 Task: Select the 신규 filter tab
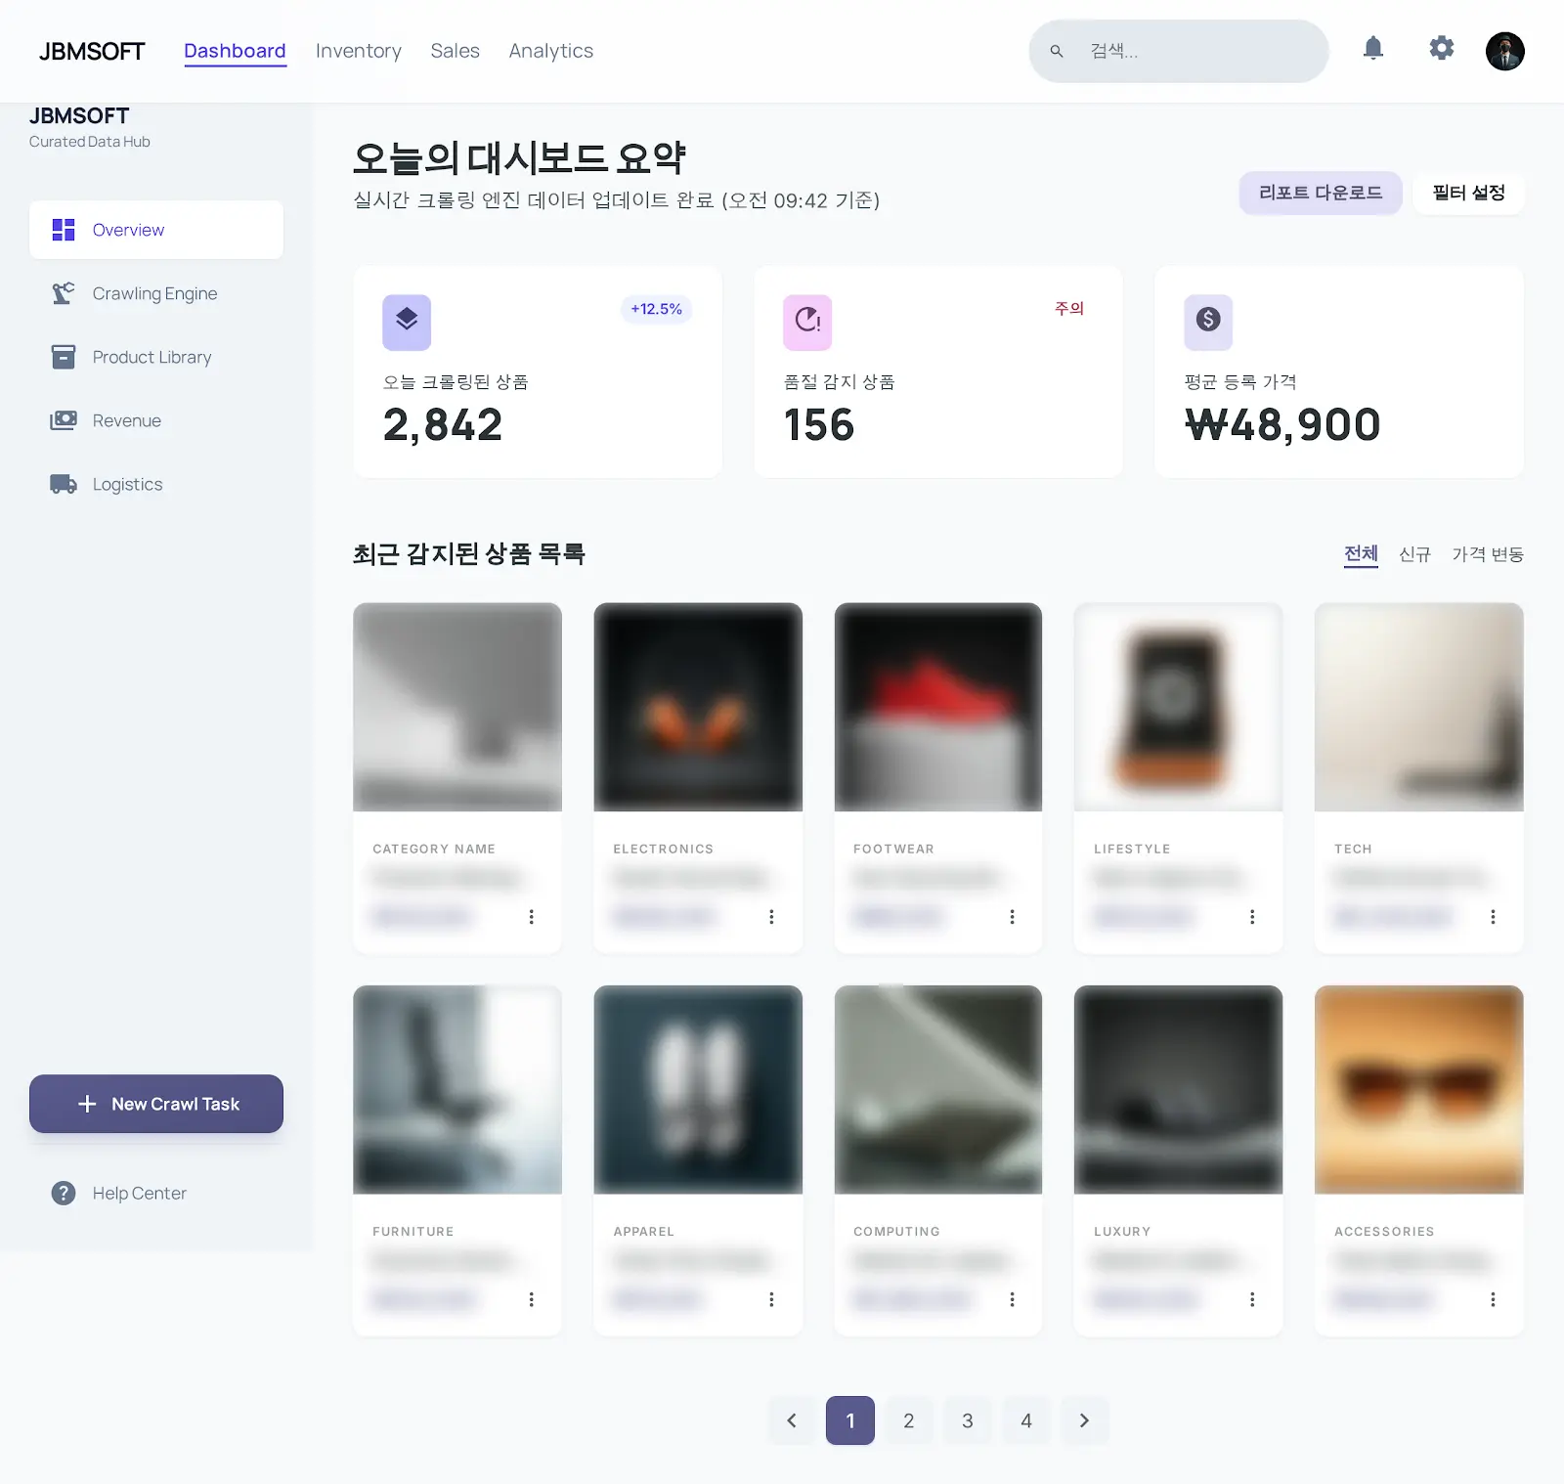tap(1414, 554)
